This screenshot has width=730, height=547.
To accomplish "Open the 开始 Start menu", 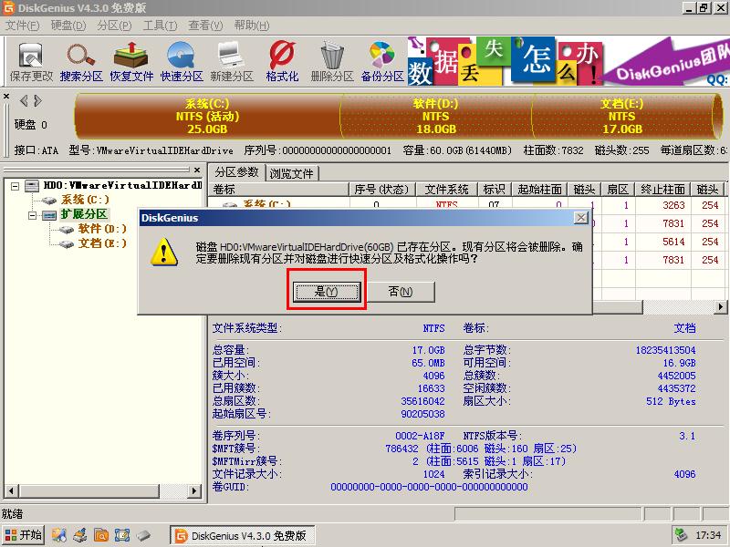I will click(24, 535).
